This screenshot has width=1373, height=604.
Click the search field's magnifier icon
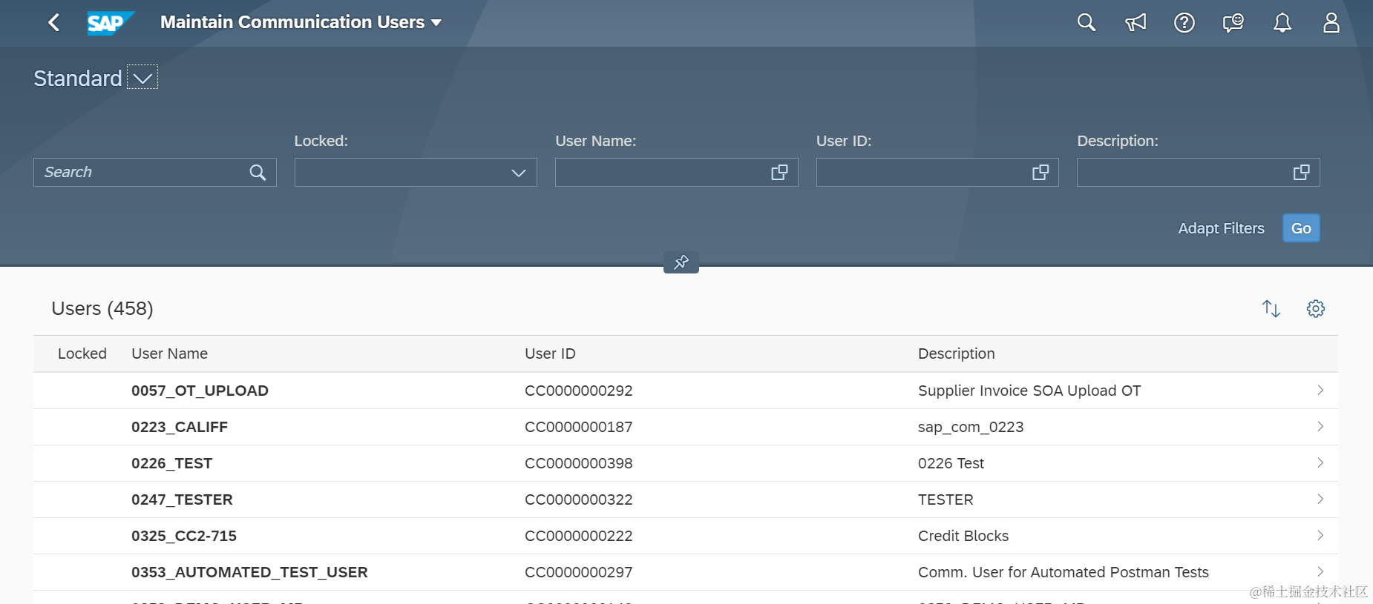tap(258, 173)
